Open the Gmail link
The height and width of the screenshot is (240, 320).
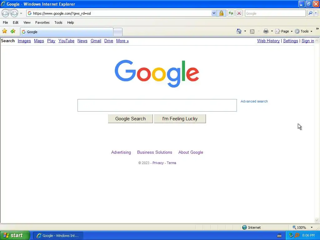[x=96, y=41]
